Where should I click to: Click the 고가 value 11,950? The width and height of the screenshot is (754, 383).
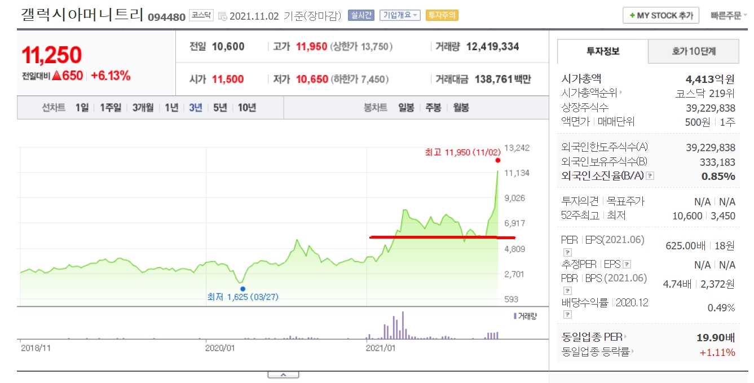tap(311, 46)
